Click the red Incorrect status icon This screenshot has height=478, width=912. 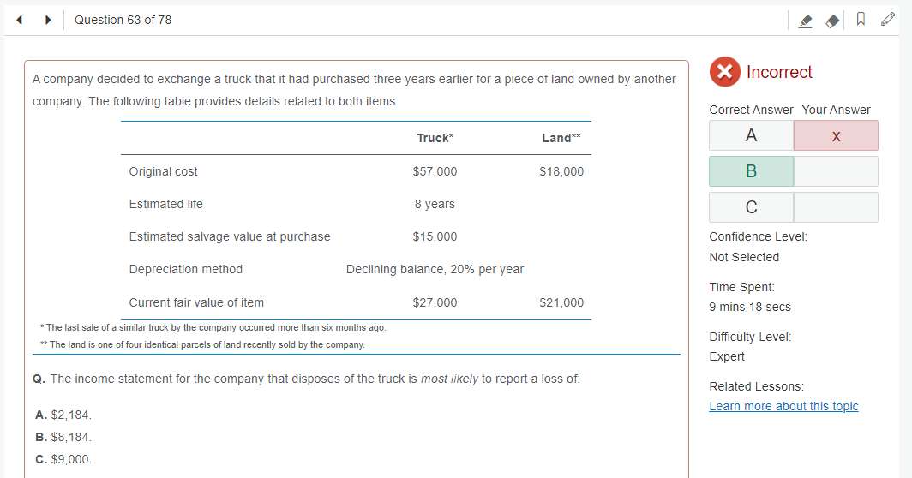725,71
